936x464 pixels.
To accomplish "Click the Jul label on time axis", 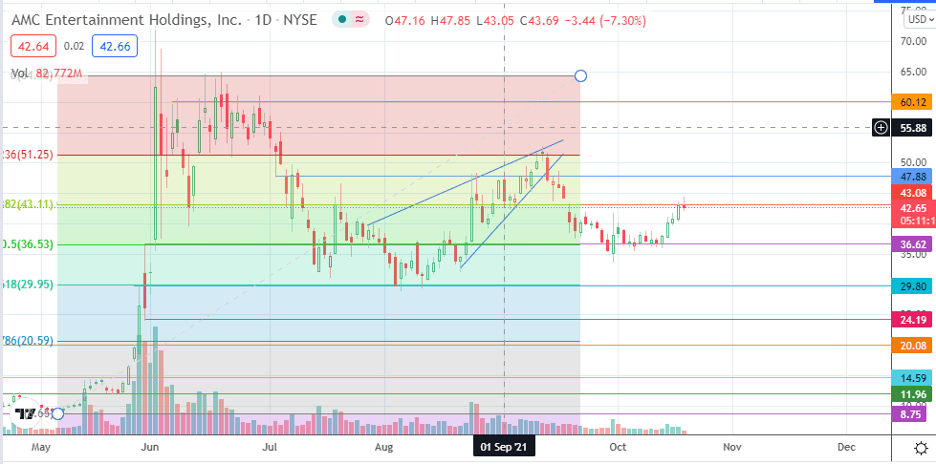I will [271, 447].
